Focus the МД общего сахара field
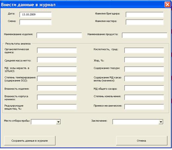 [144, 88]
